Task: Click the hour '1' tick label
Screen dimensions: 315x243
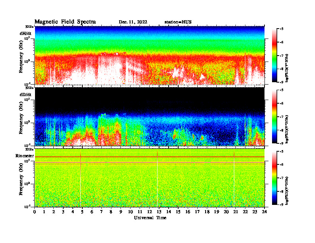Action: 44,212
